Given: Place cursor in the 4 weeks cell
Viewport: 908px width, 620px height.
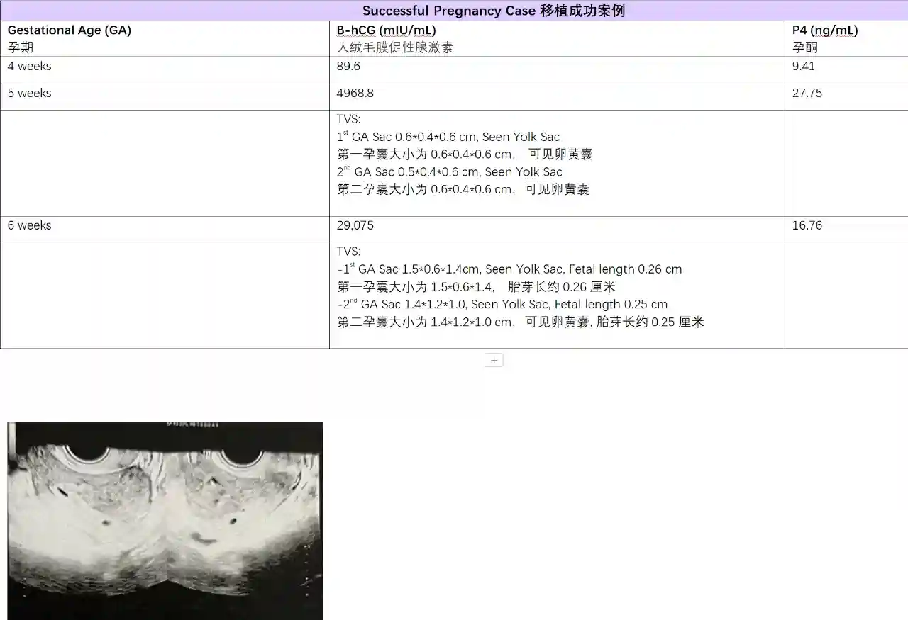Looking at the screenshot, I should pos(30,67).
